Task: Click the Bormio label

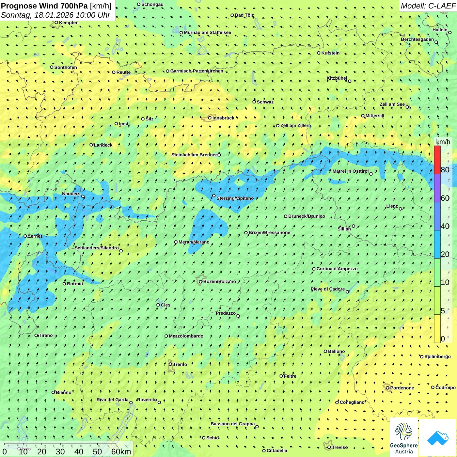Action: click(75, 284)
